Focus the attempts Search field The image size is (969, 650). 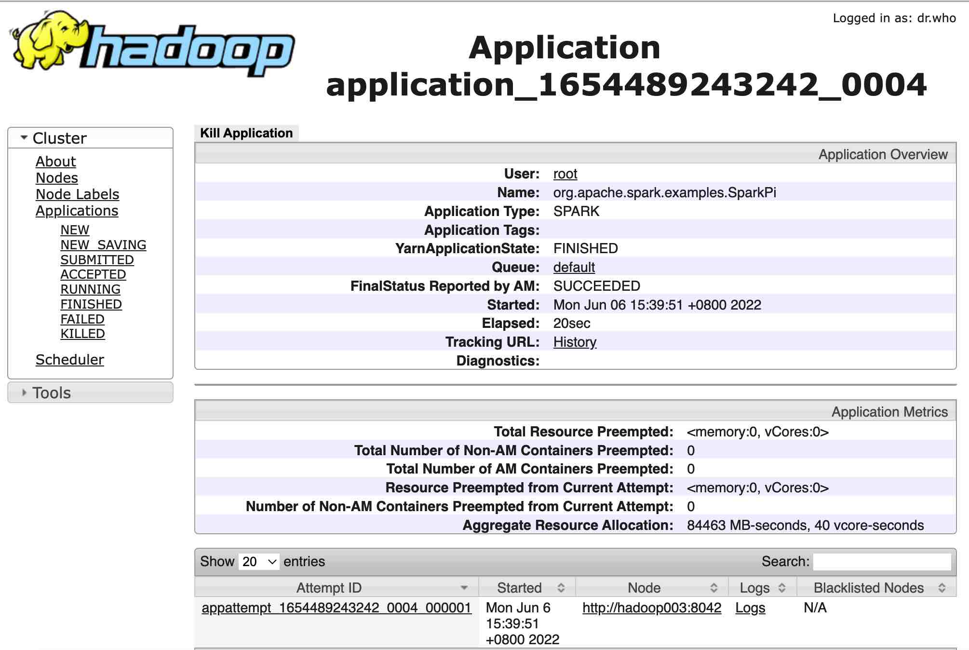pyautogui.click(x=882, y=562)
